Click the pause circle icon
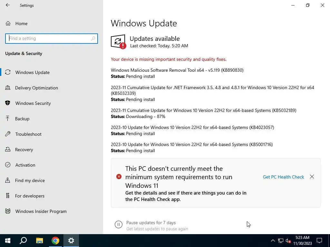This screenshot has width=330, height=247. coord(119,224)
